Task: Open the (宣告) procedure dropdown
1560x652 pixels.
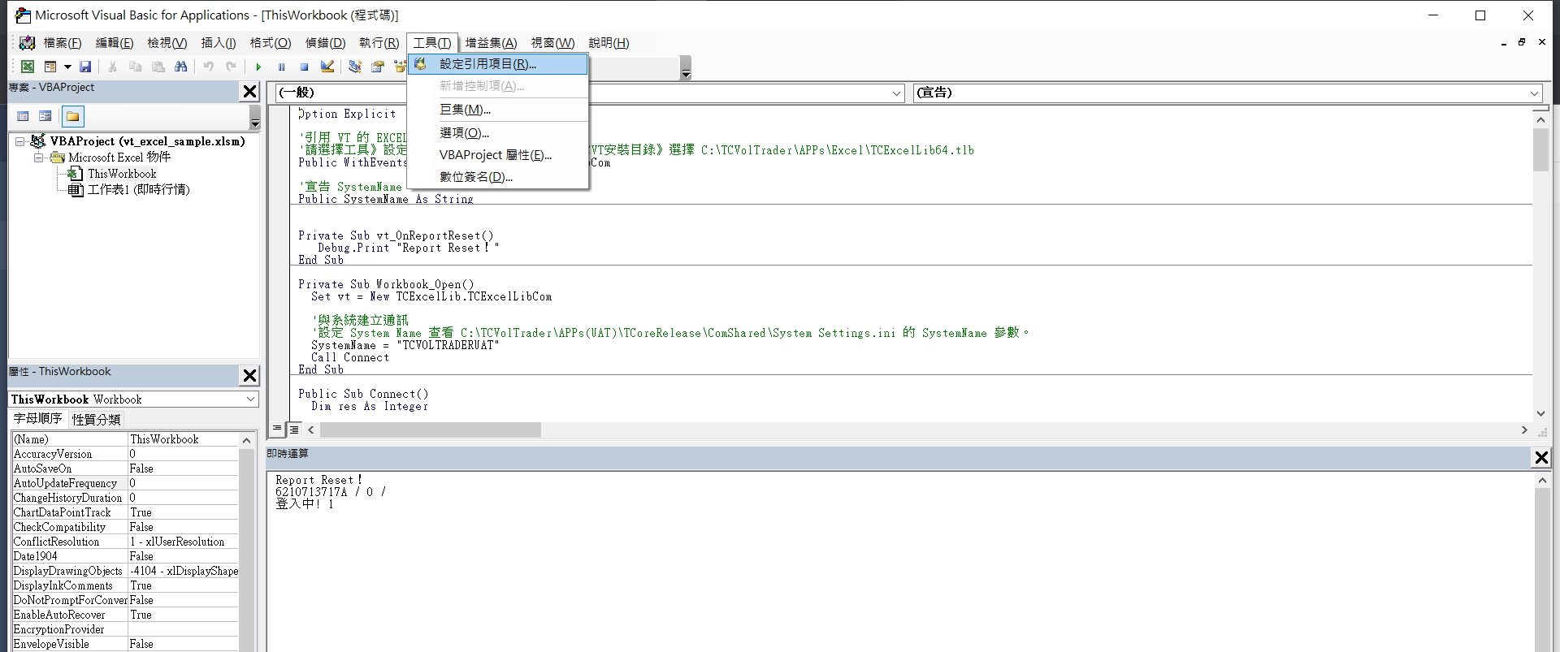Action: [x=1535, y=93]
